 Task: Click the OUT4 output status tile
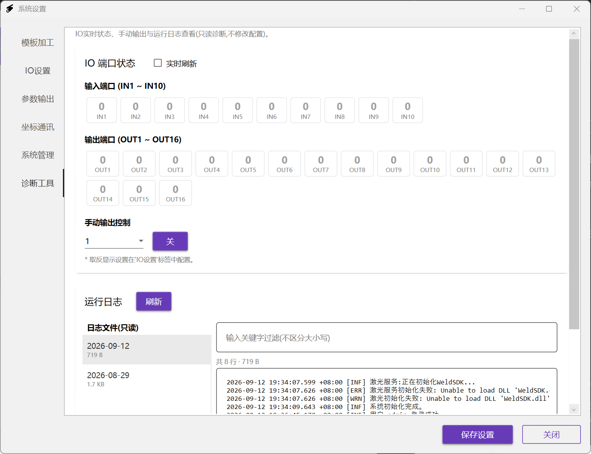pyautogui.click(x=212, y=164)
